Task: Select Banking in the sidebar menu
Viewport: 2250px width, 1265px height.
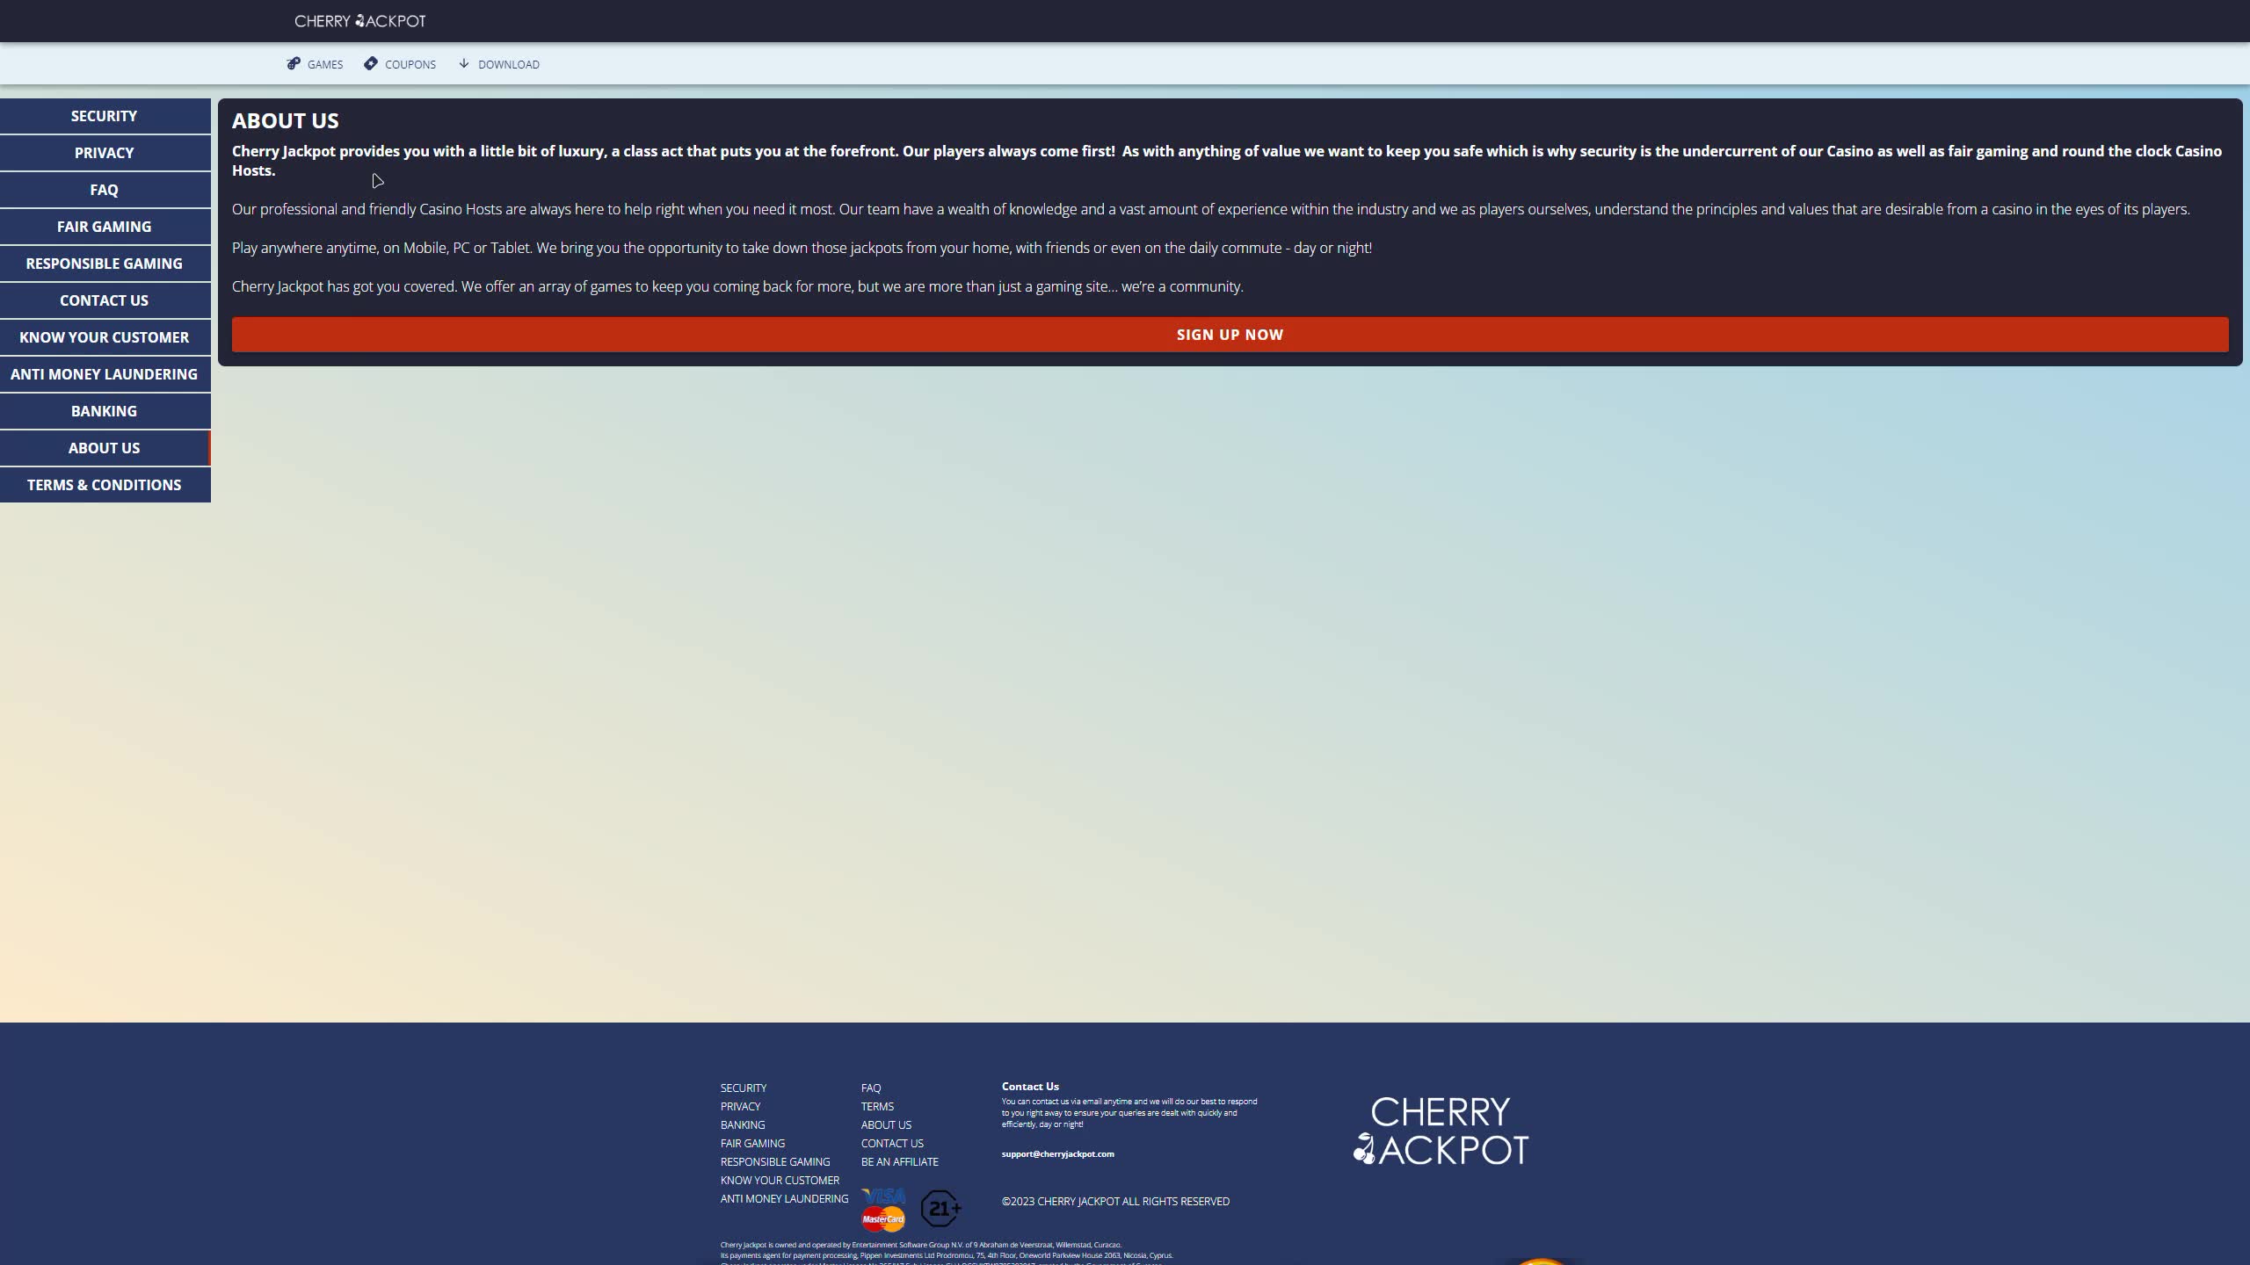Action: (104, 411)
